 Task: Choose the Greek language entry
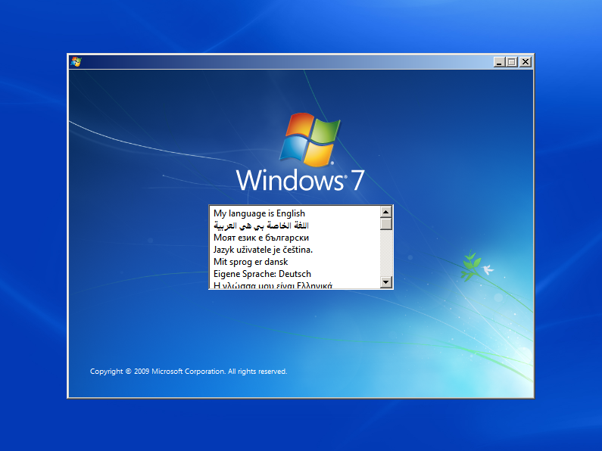pos(295,285)
